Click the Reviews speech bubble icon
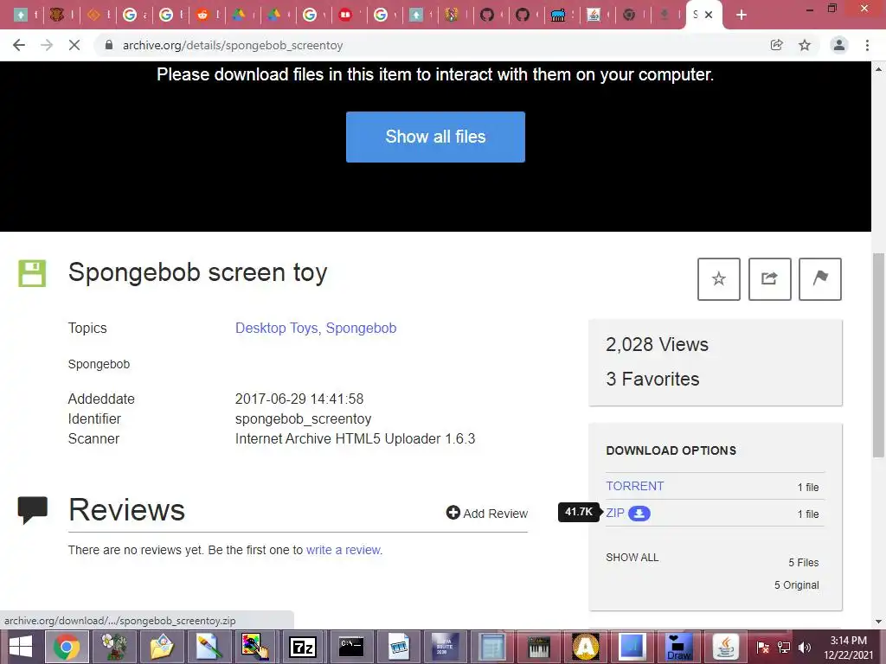The width and height of the screenshot is (886, 664). tap(33, 510)
